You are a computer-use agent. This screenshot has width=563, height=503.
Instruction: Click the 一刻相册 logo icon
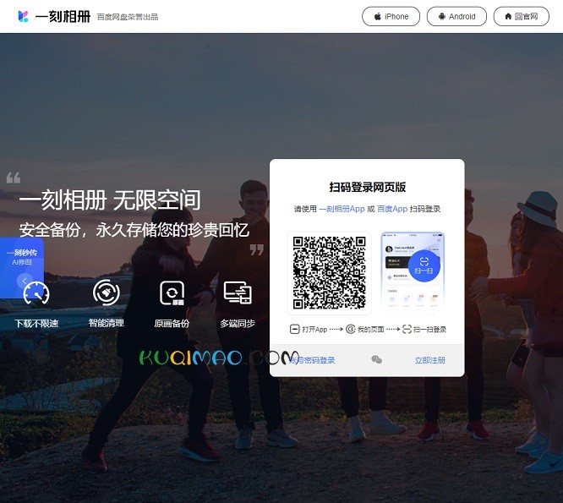tap(23, 16)
